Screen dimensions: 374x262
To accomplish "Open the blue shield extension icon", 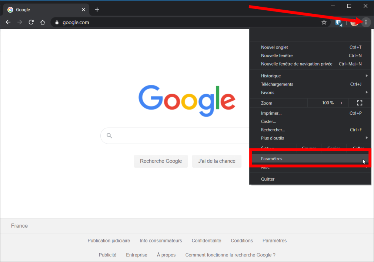I will tap(338, 22).
